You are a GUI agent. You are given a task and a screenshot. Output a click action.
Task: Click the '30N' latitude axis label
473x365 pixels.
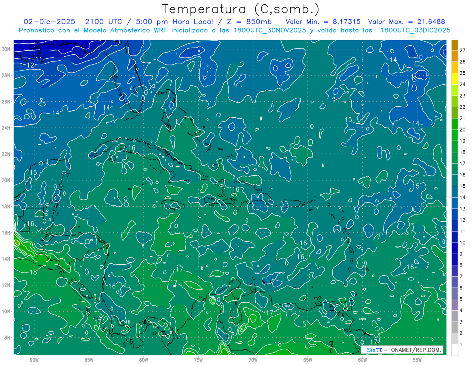click(6, 49)
